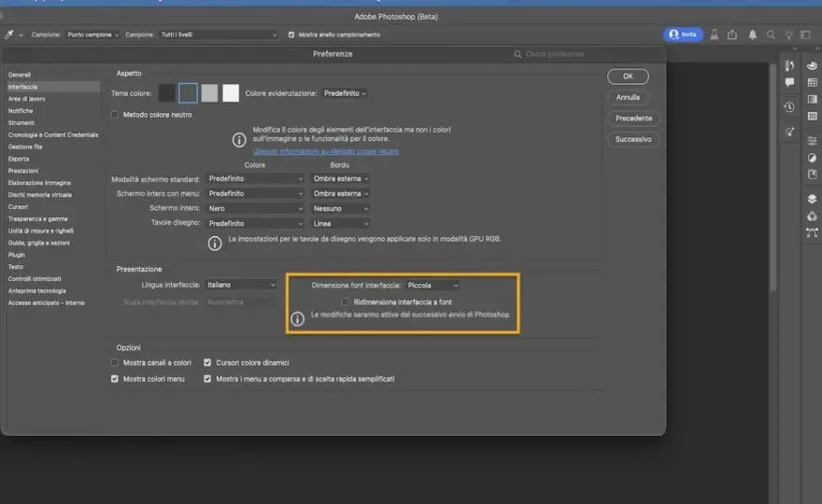
Task: Click the Precedente button
Action: [633, 119]
